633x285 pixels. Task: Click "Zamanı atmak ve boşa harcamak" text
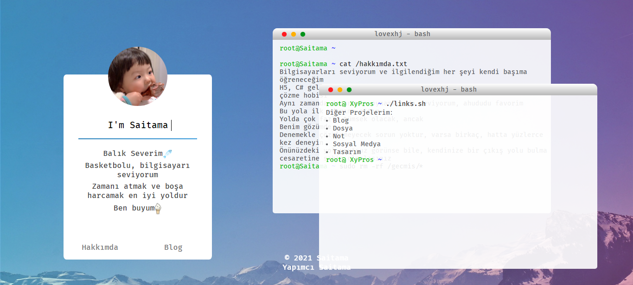tap(138, 191)
